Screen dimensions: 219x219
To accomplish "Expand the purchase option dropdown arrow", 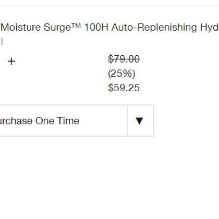I will point(139,121).
